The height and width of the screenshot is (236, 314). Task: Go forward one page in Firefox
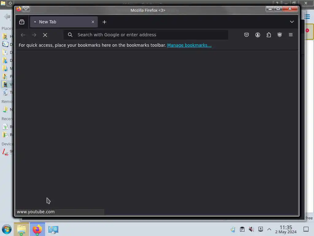tap(34, 35)
